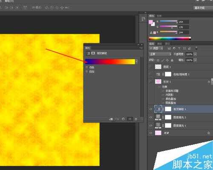Filter for shape layers icon
213x170 pixels.
tap(184, 49)
